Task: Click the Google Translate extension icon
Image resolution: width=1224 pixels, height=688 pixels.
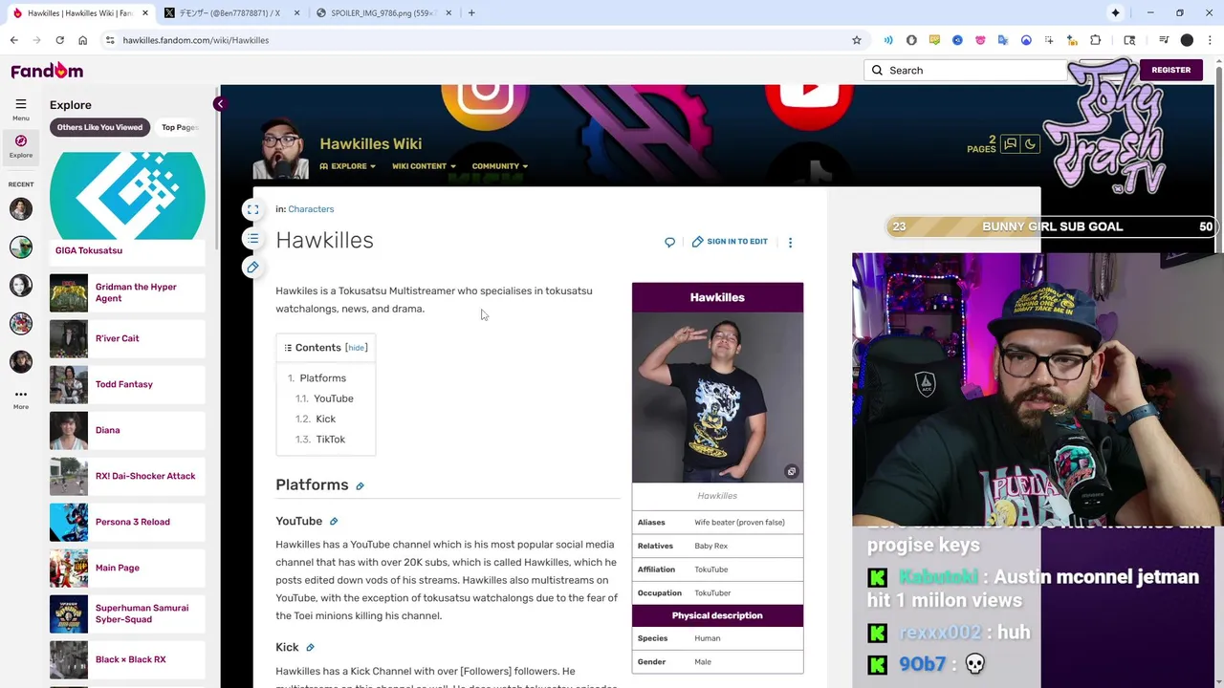Action: point(1003,40)
